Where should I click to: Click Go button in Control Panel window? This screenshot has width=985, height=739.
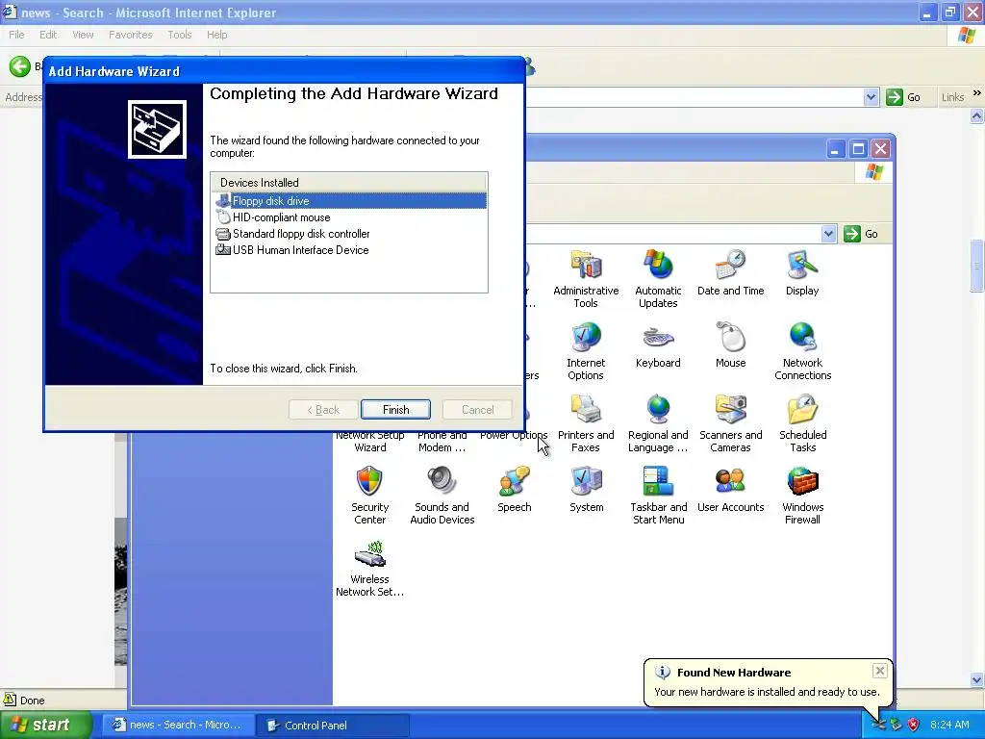[x=861, y=234]
